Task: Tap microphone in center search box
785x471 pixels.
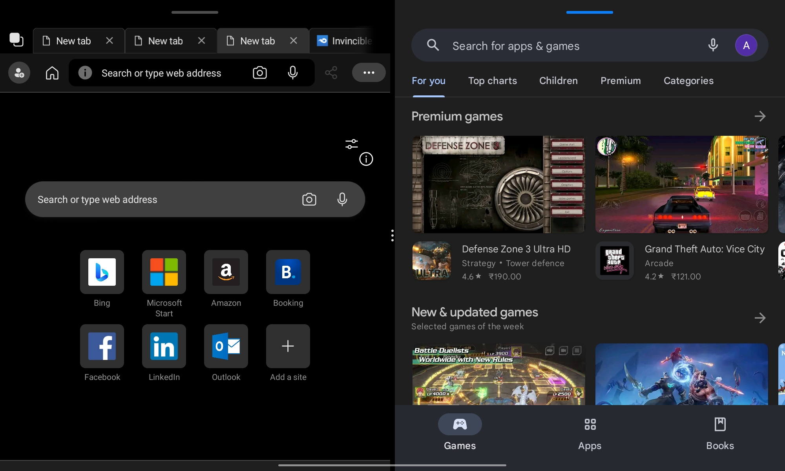Action: (342, 199)
